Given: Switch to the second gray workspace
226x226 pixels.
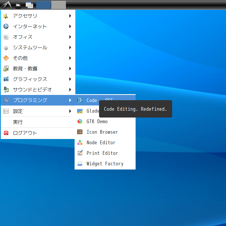Looking at the screenshot, I should coord(58,5).
